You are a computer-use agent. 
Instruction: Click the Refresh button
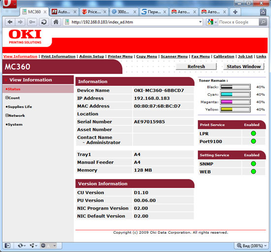pos(196,67)
